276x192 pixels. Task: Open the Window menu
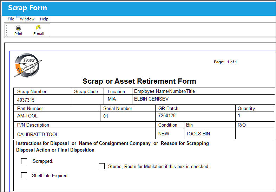coord(27,19)
